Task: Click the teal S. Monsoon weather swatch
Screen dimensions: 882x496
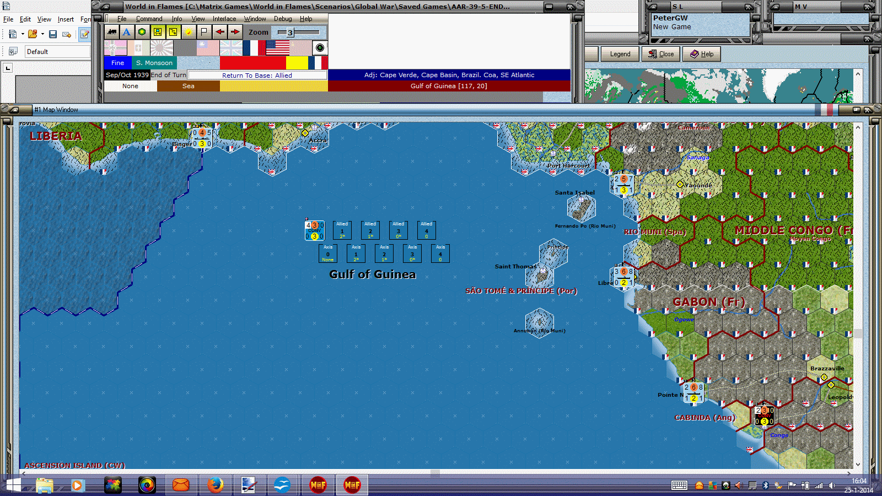Action: (x=154, y=63)
